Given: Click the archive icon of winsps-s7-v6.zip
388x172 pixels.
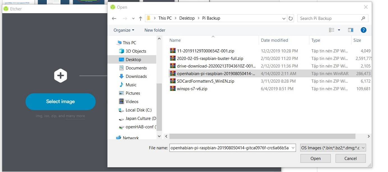Looking at the screenshot, I should pos(173,89).
